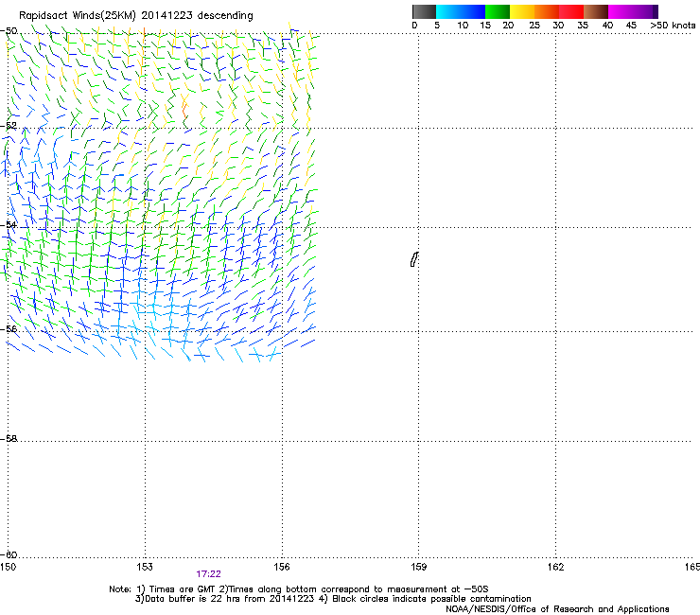Viewport: 700px width, 615px height.
Task: Click the green 15-20 knots color segment
Action: [x=498, y=11]
